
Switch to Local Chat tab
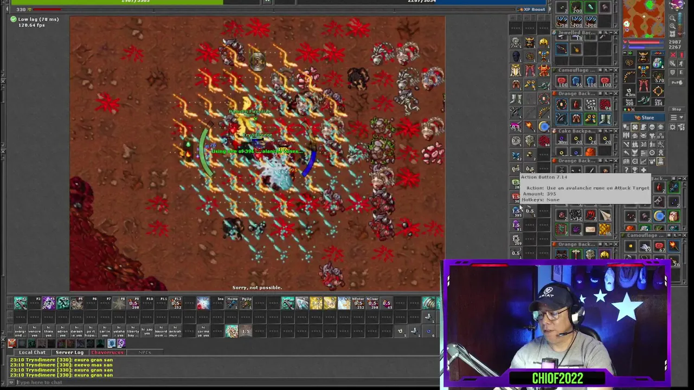pos(33,352)
